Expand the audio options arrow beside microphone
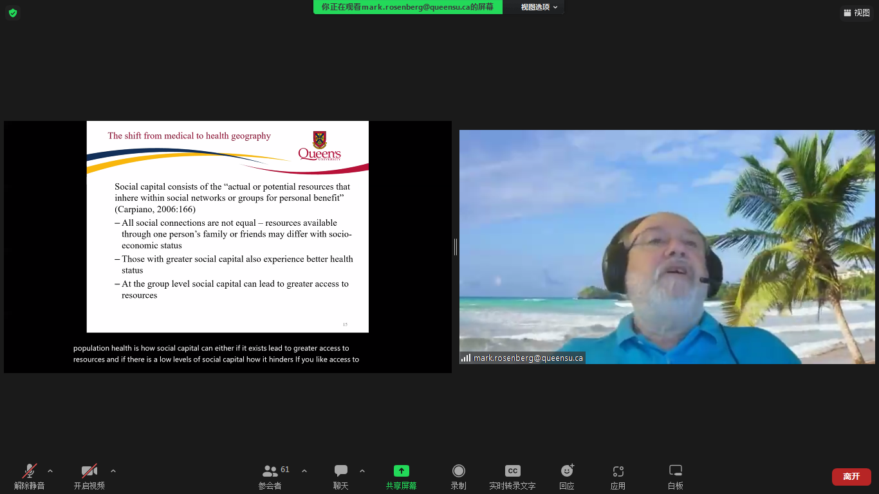Image resolution: width=879 pixels, height=494 pixels. [50, 471]
